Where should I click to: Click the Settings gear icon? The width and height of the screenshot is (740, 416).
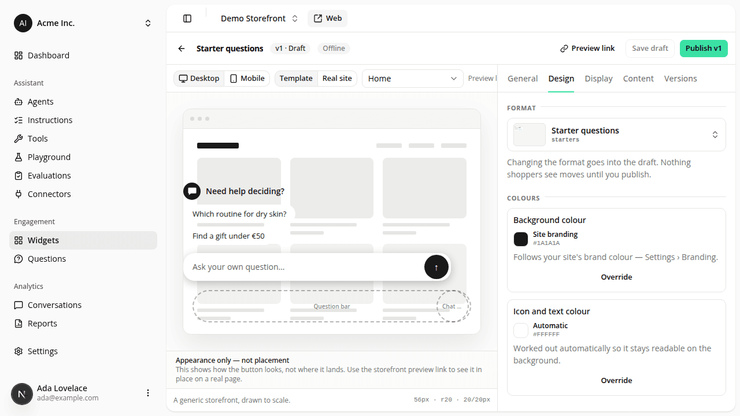pyautogui.click(x=18, y=351)
